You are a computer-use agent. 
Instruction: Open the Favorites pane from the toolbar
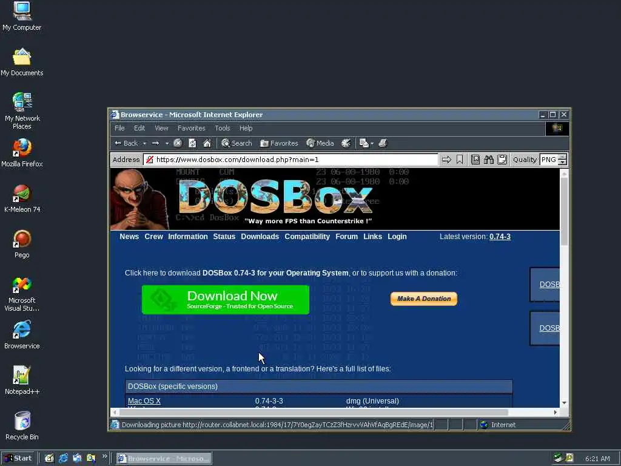tap(279, 143)
